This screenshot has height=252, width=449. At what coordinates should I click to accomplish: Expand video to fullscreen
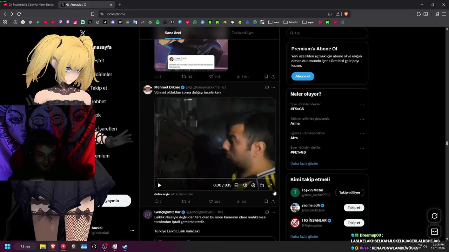tap(270, 185)
